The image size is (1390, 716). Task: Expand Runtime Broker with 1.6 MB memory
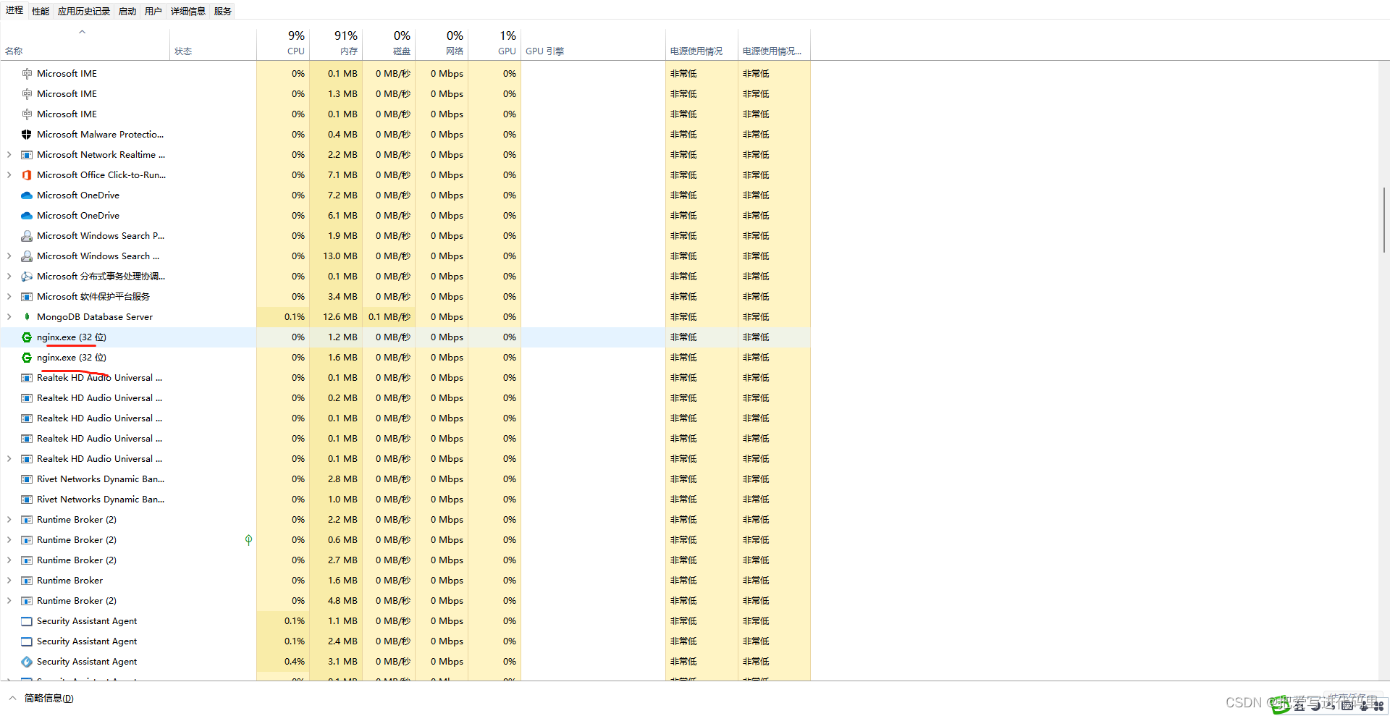[9, 581]
